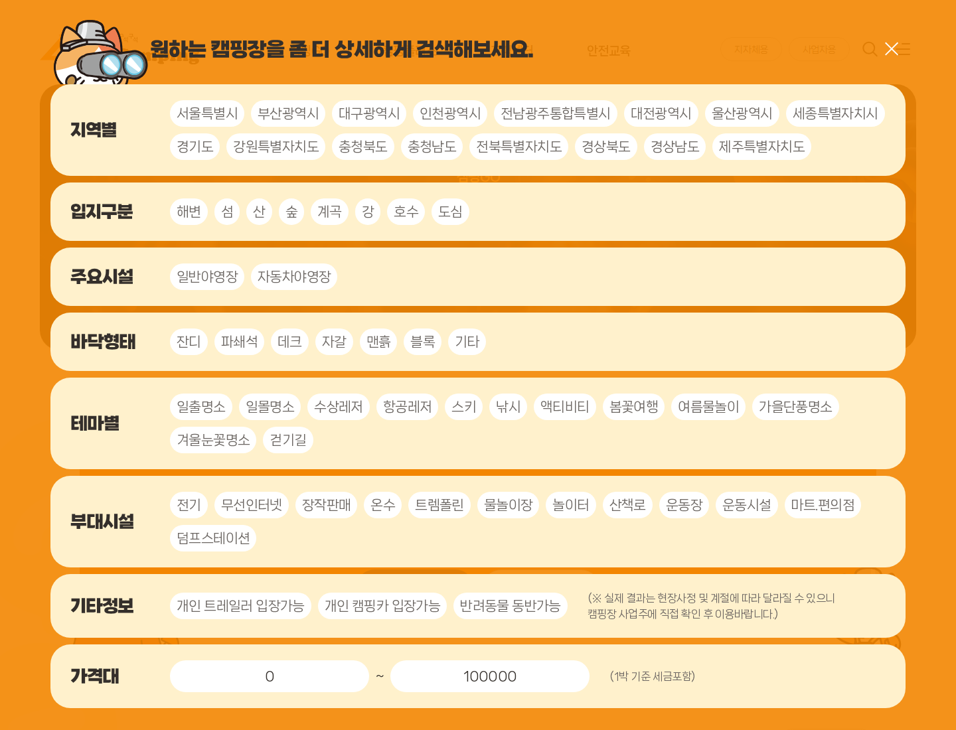
Task: Select 세종특별자치시 region filter
Action: (x=835, y=113)
